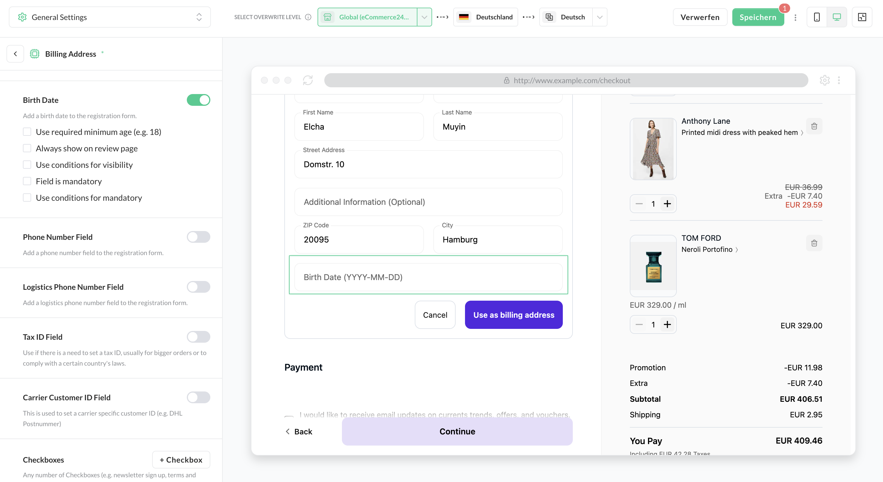Open the General Settings selector
The width and height of the screenshot is (883, 482).
coord(110,17)
